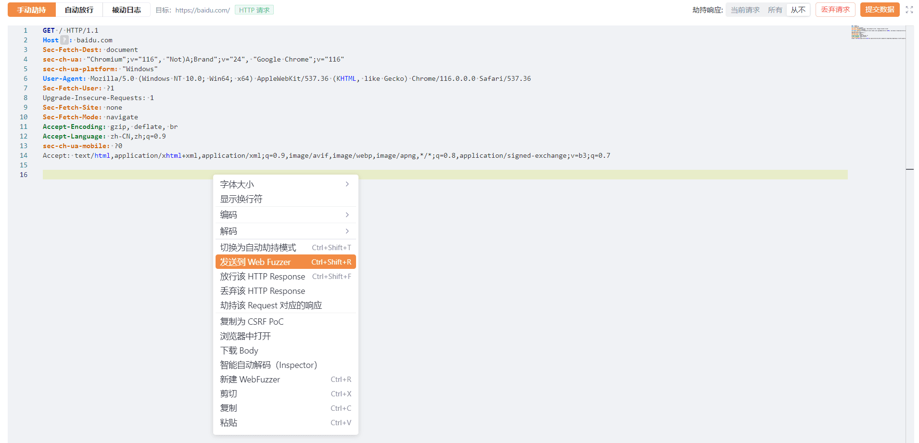This screenshot has width=919, height=443.
Task: Choose 浏览器中打开 from context menu
Action: [x=245, y=336]
